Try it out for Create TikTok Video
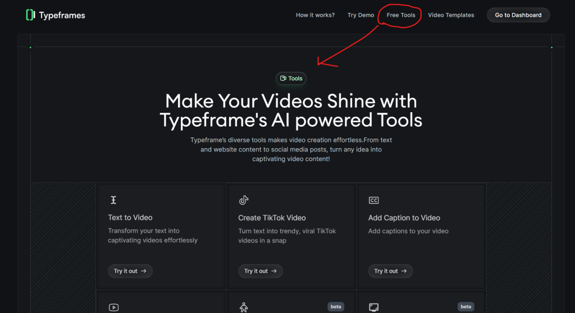 [261, 271]
